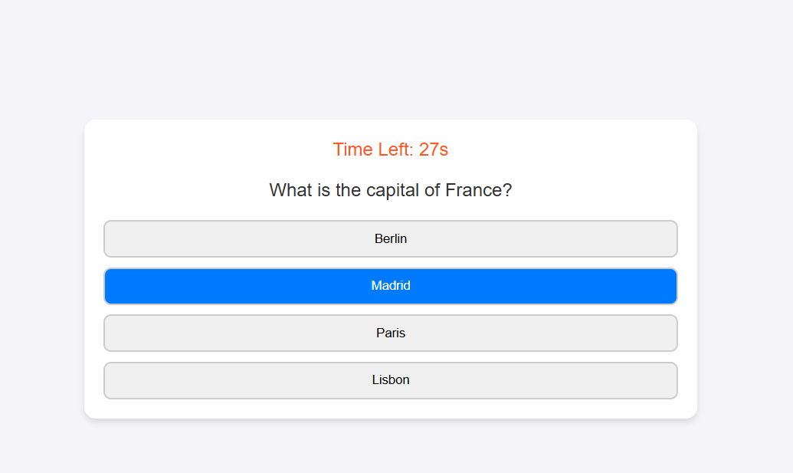Deselect the currently chosen Madrid option
Screen dimensions: 793x473
coord(391,286)
